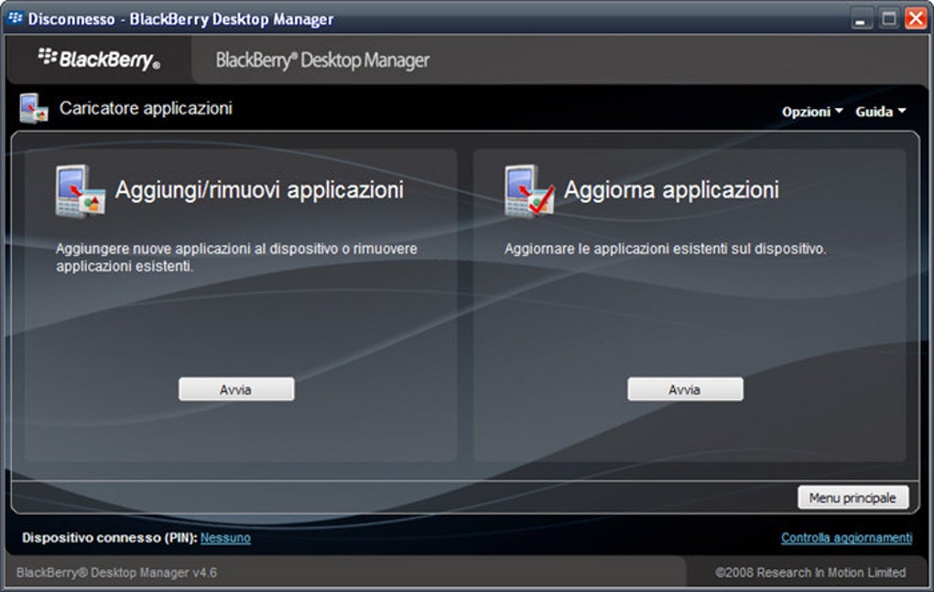Click the Aggiorna applicazioni checkmark phone icon
934x592 pixels.
(529, 190)
